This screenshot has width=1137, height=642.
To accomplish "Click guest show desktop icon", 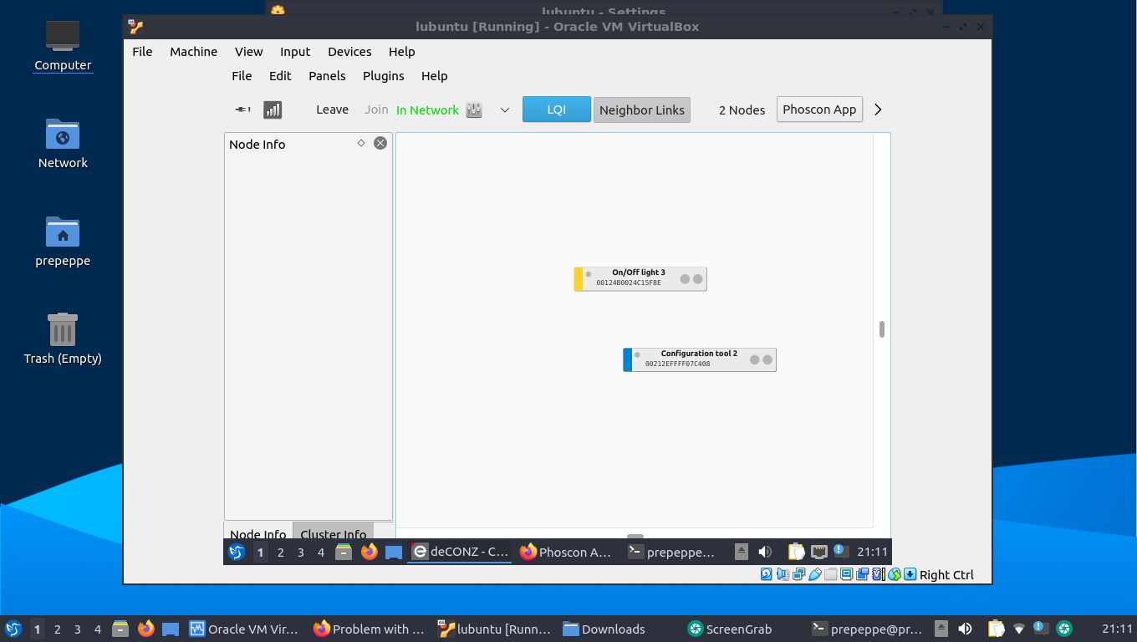I will (x=394, y=552).
